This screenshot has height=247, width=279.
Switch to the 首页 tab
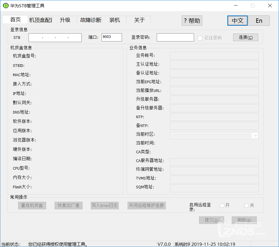point(15,20)
